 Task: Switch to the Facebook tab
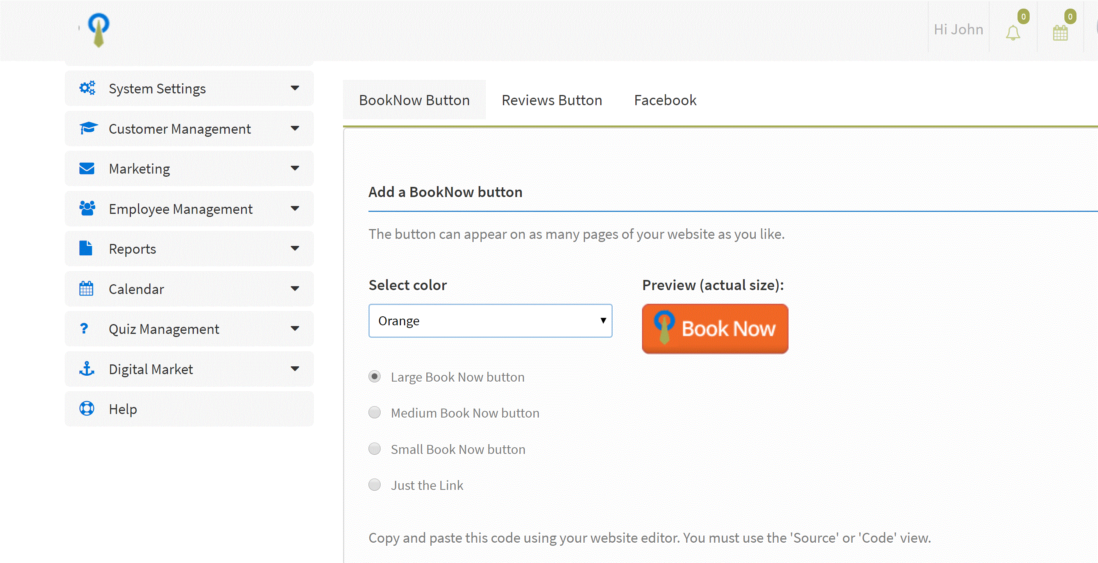pyautogui.click(x=665, y=100)
